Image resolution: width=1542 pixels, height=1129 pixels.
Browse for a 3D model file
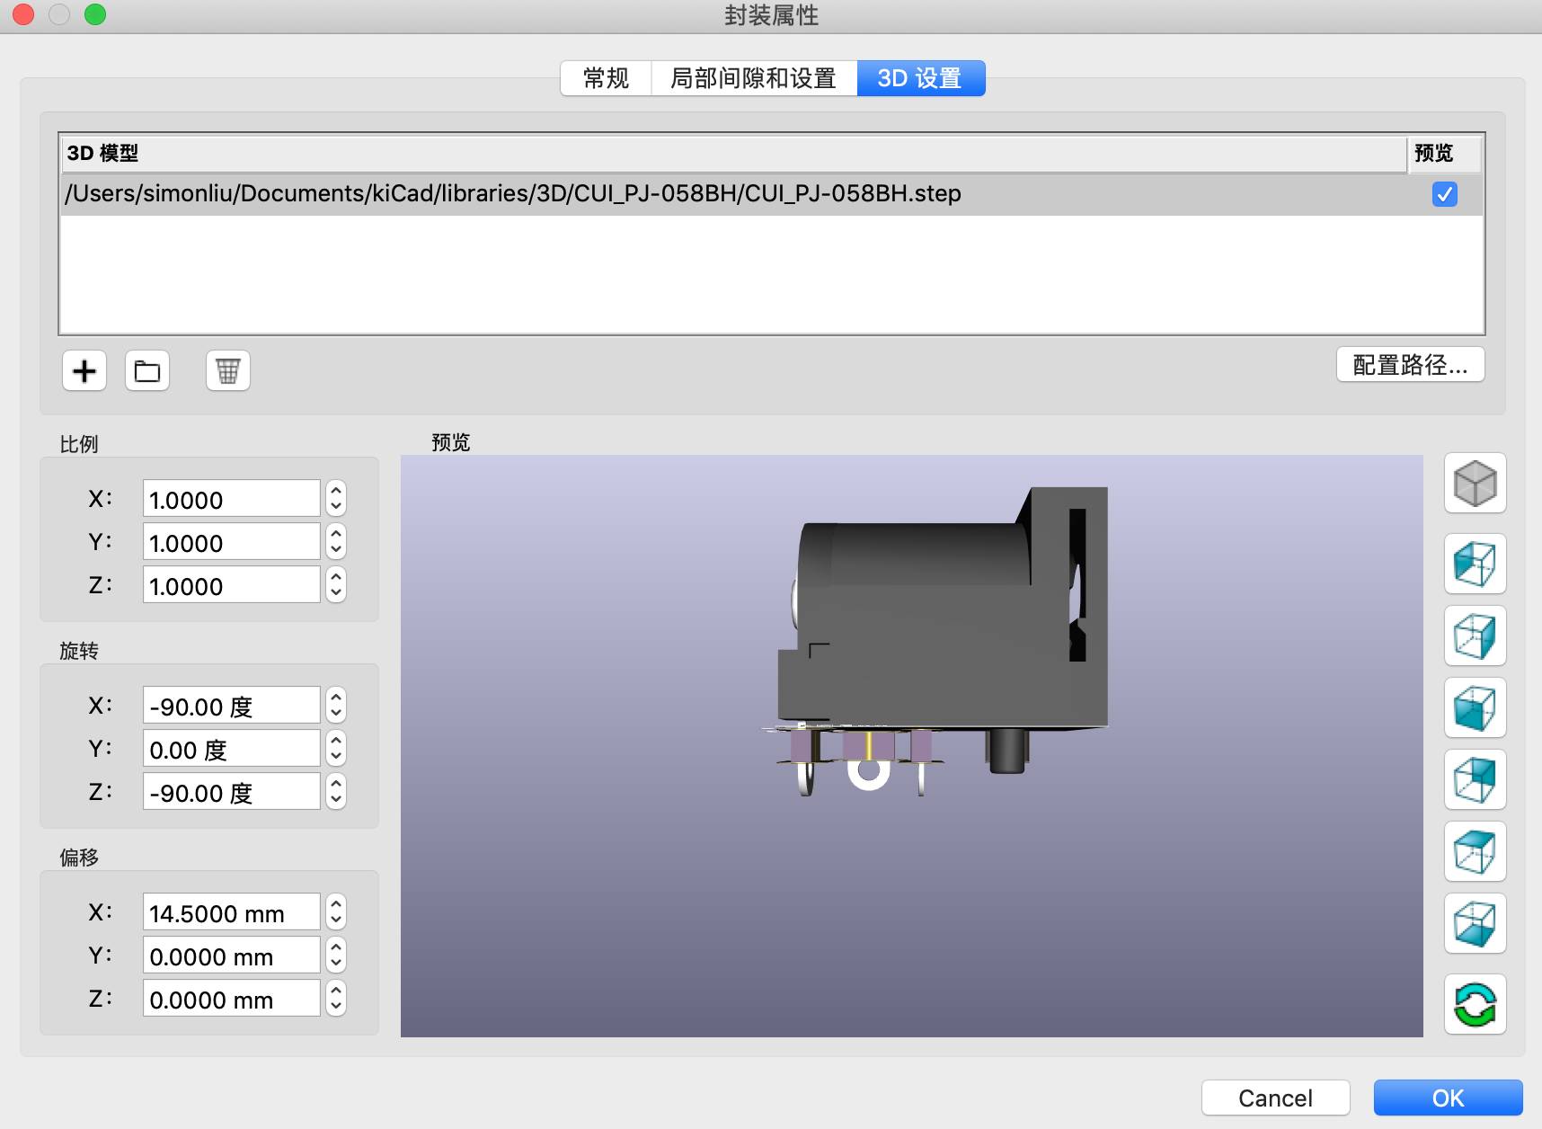(x=146, y=370)
